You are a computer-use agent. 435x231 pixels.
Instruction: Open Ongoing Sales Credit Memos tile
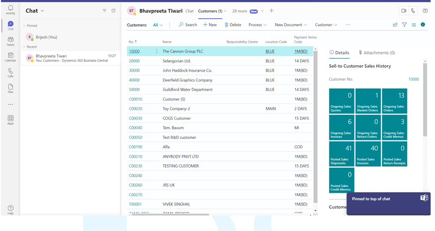[394, 127]
